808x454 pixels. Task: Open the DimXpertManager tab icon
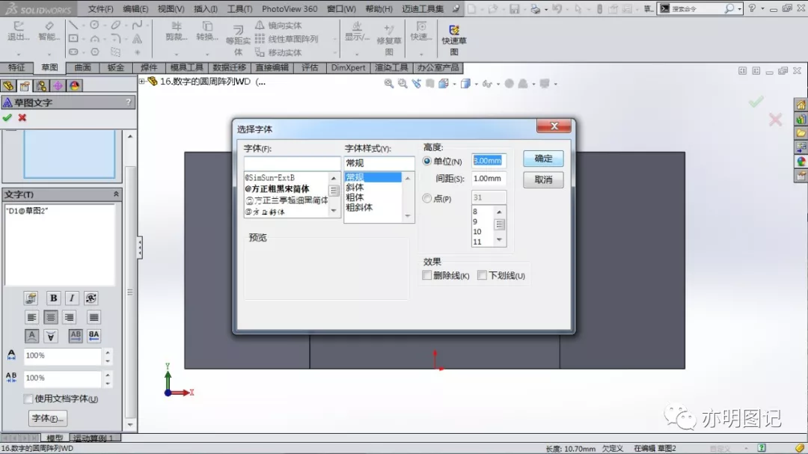click(58, 85)
